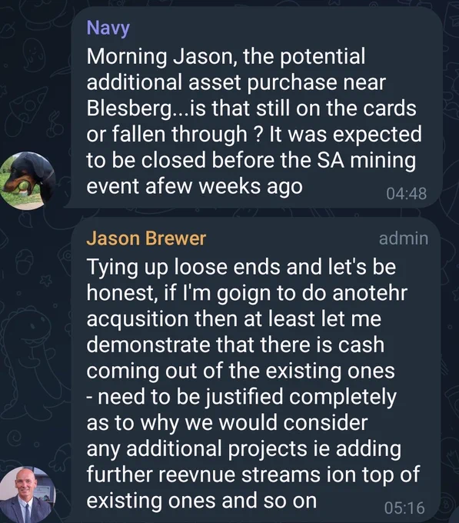Click the word Blesberg in Navy's message
459x523 pixels.
coord(128,108)
